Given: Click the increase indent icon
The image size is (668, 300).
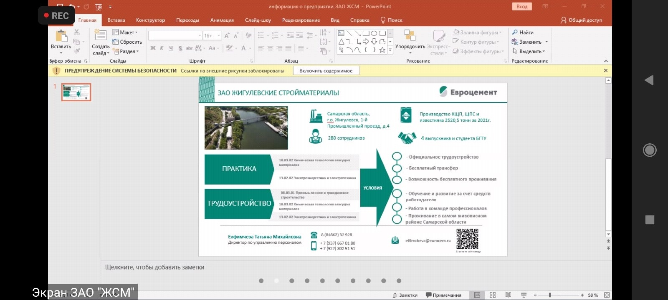Looking at the screenshot, I should (299, 35).
